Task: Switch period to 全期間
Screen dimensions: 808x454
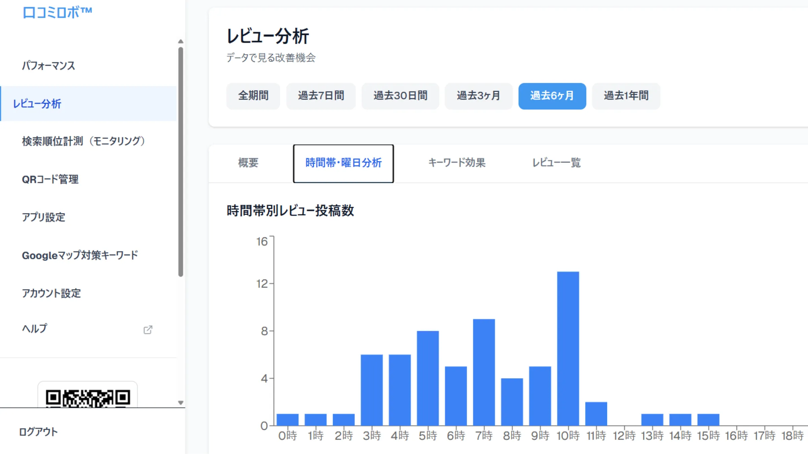Action: pyautogui.click(x=253, y=96)
